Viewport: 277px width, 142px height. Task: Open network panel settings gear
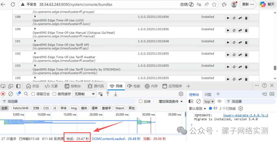coord(181,94)
